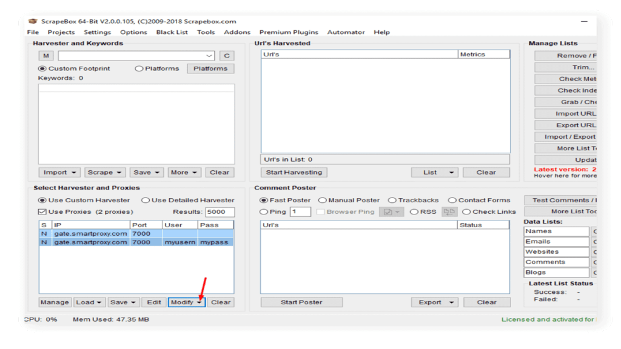The width and height of the screenshot is (621, 349).
Task: Click the Metrics column header
Action: [x=483, y=54]
